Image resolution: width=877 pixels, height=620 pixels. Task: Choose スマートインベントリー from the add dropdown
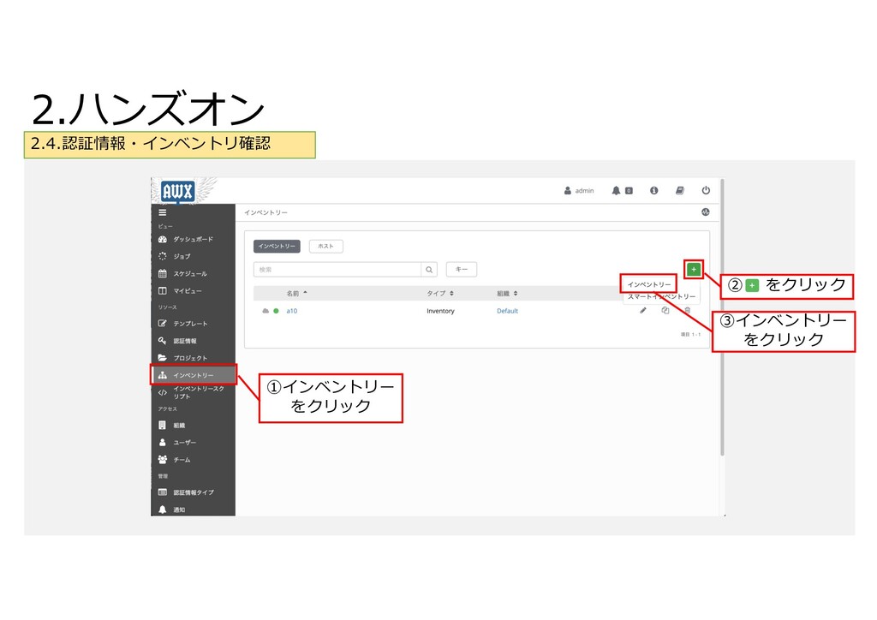click(662, 297)
